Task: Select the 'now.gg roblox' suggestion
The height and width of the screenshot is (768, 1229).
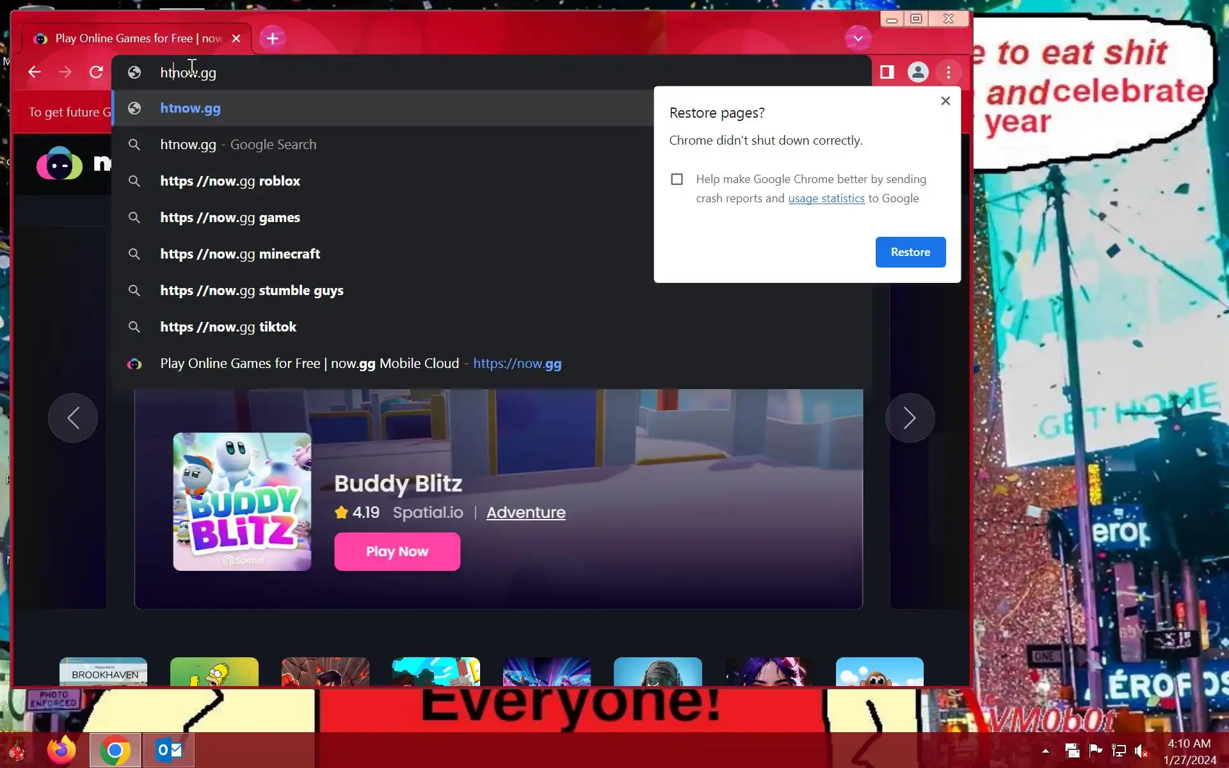Action: click(x=230, y=181)
